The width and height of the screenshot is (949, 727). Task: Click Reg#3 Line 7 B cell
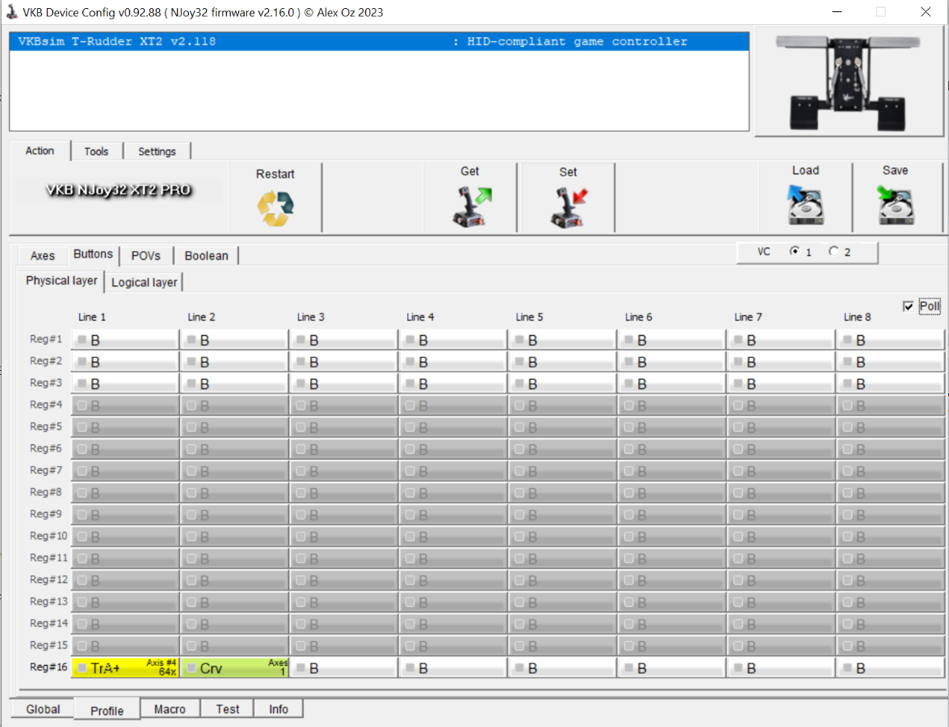[781, 384]
